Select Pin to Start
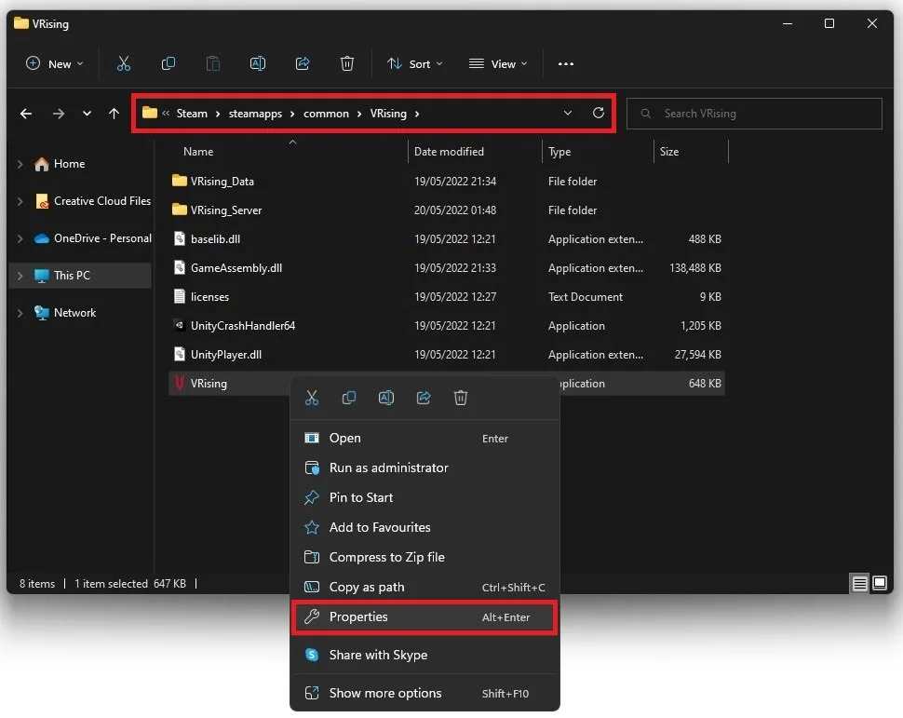The width and height of the screenshot is (903, 718). [x=425, y=497]
